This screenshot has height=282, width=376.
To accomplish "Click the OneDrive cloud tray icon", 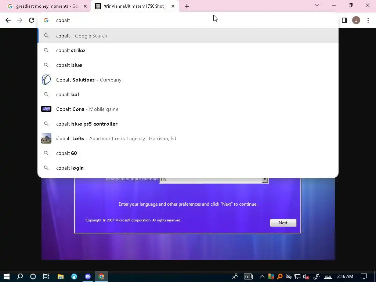I will coord(289,276).
